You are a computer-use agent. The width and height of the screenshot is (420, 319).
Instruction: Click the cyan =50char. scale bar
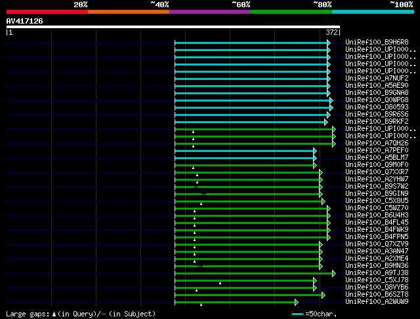298,314
